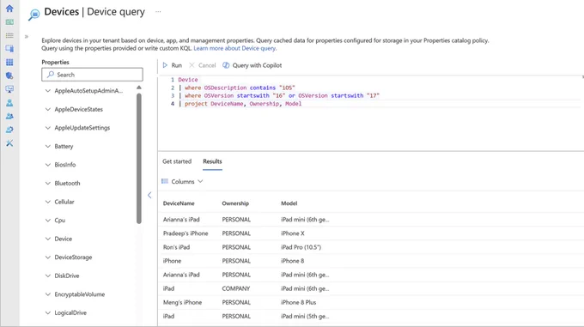The width and height of the screenshot is (584, 327).
Task: Expand the left navigation menu
Action: coord(27,36)
